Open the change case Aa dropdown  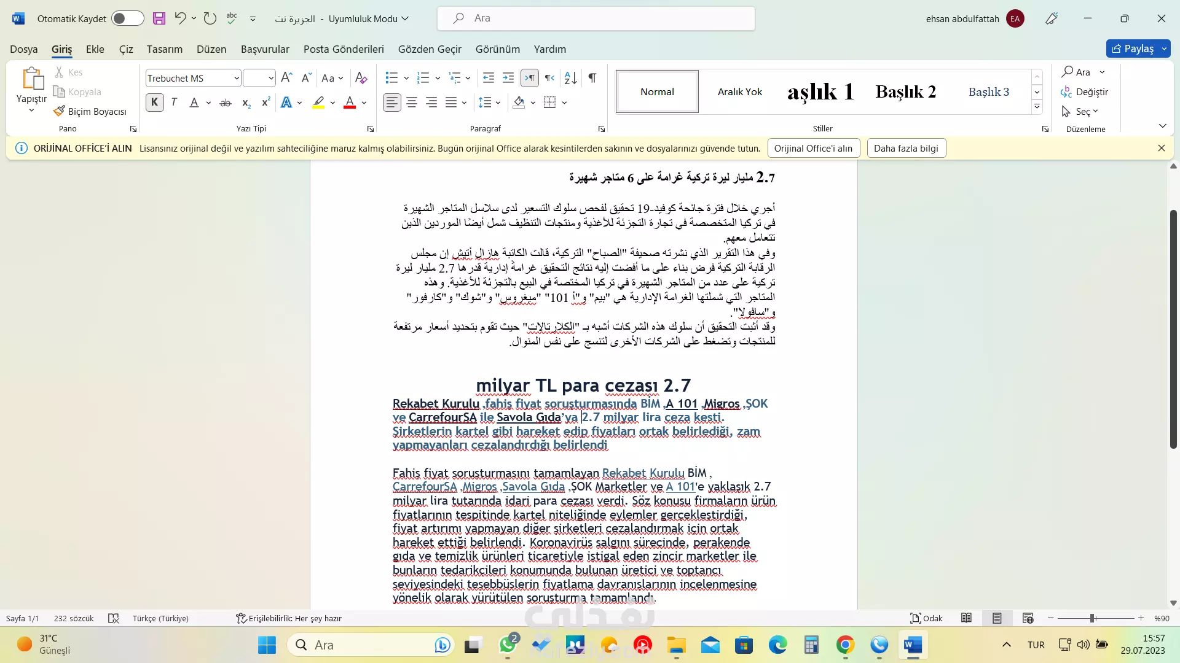(332, 78)
